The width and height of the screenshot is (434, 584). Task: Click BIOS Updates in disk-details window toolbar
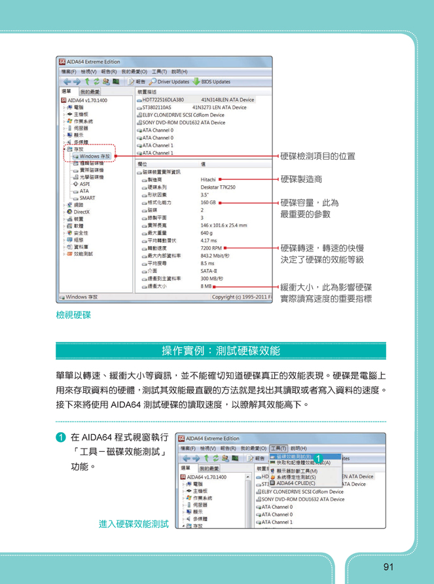click(211, 82)
